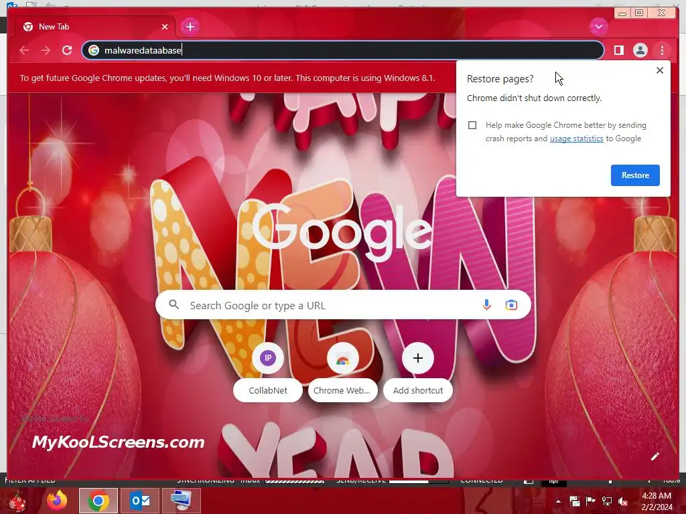This screenshot has height=514, width=686.
Task: Click the Add shortcut plus tile
Action: pos(418,359)
